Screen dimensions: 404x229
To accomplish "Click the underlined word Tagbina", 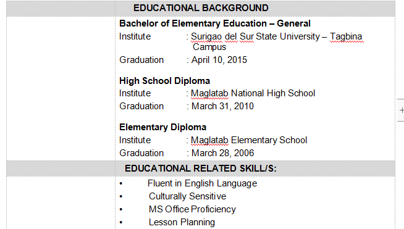I will (x=347, y=36).
